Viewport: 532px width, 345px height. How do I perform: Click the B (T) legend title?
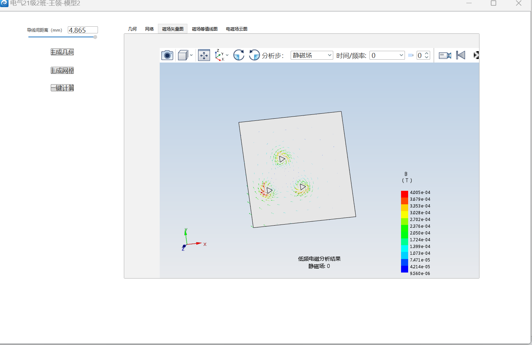pyautogui.click(x=407, y=177)
